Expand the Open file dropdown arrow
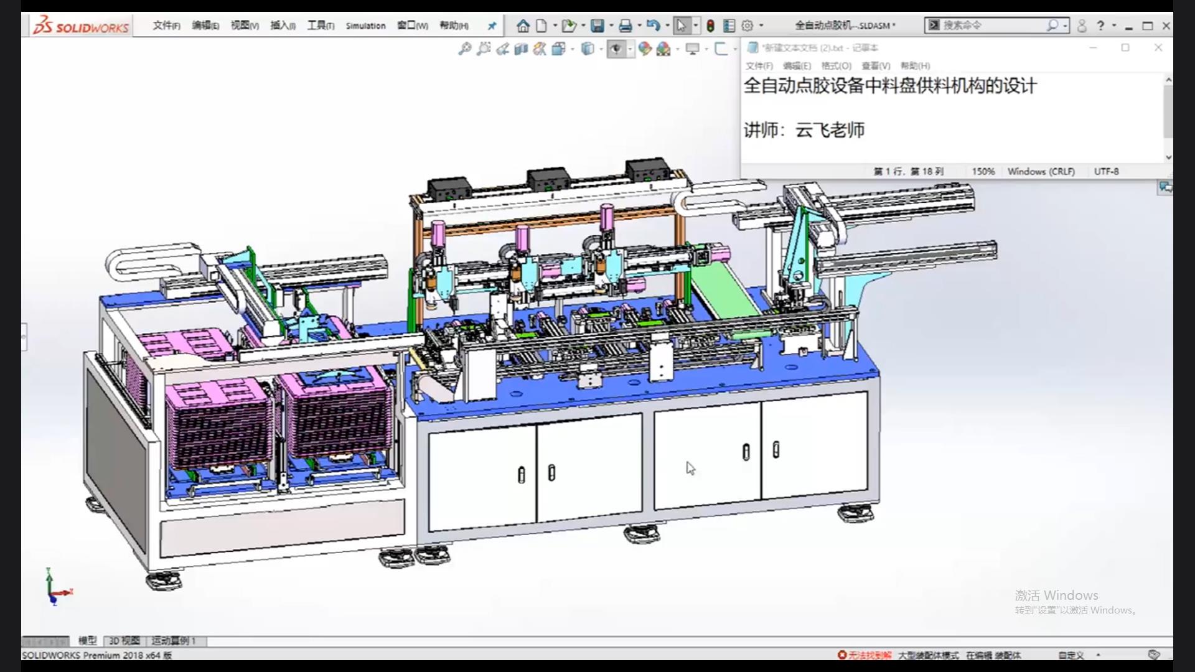 583,26
